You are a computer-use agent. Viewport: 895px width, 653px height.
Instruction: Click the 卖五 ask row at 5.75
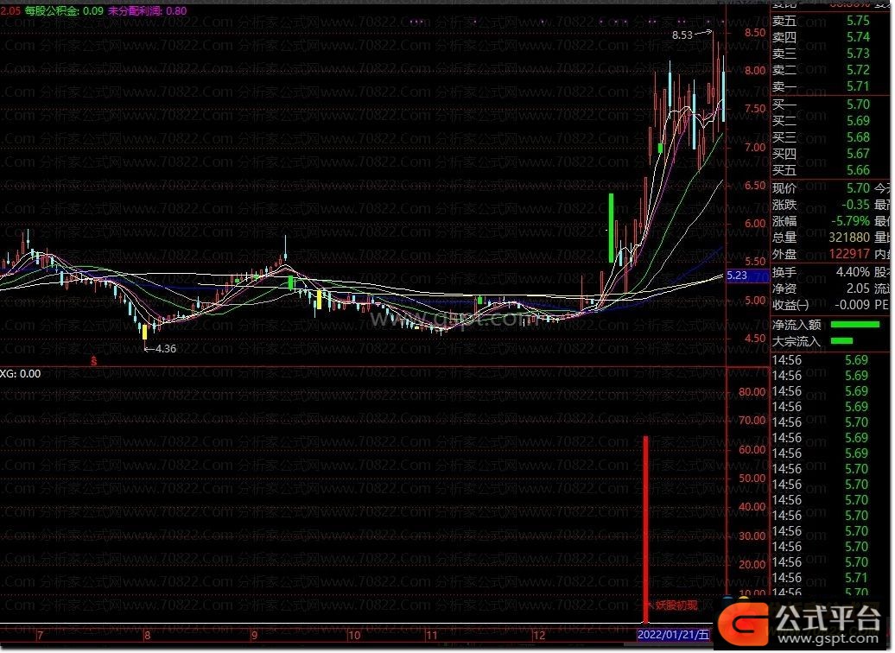(822, 21)
